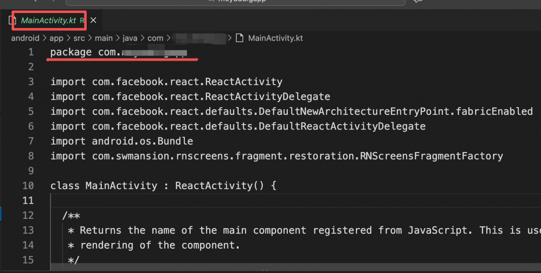Click the MainActivity.kt breadcrumb file name
This screenshot has width=541, height=273.
pos(275,38)
